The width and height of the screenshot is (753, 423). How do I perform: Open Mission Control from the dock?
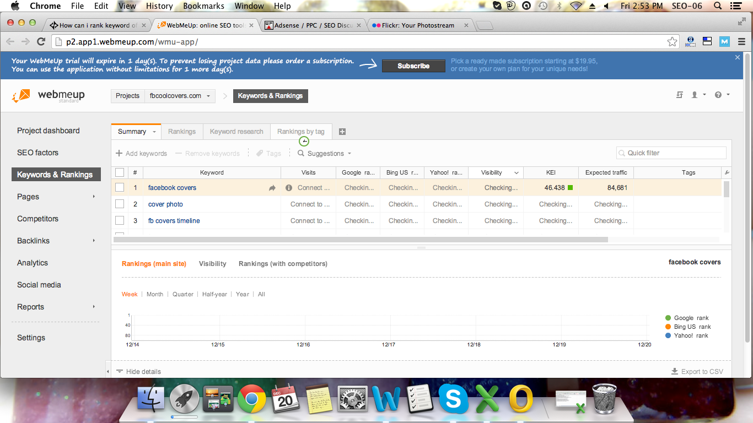point(218,398)
